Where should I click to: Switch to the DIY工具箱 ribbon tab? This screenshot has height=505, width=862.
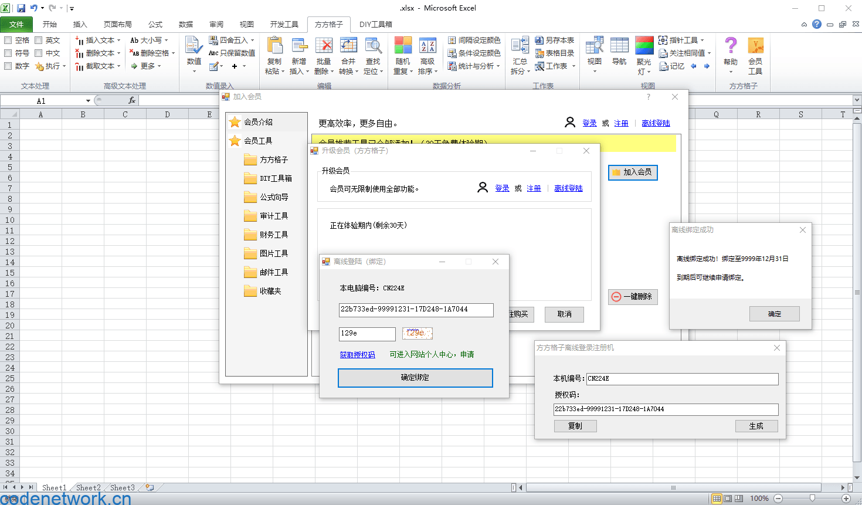(376, 25)
